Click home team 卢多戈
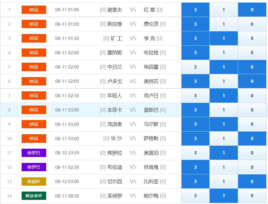The image size is (268, 204). click(115, 81)
